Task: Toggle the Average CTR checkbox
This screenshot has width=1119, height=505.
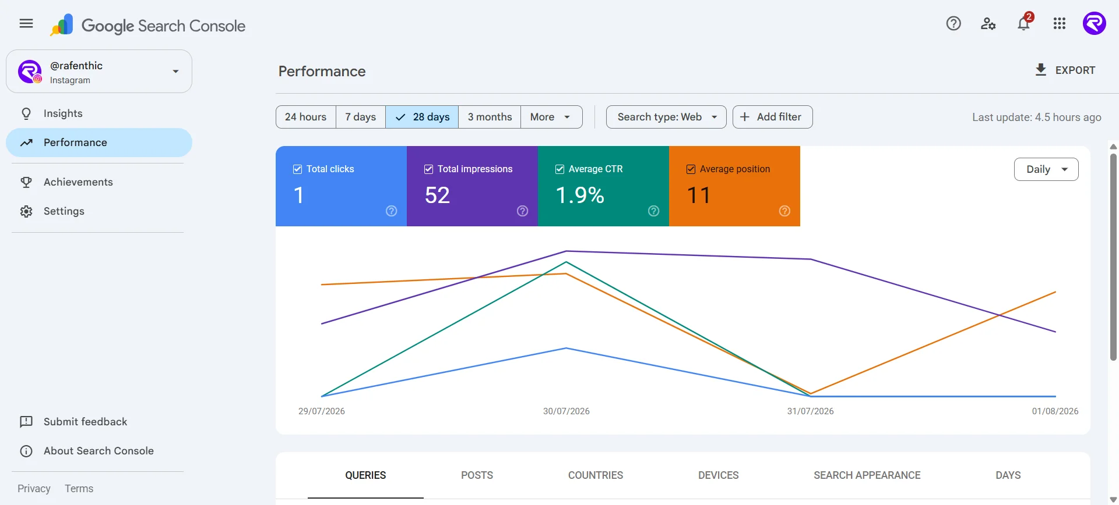Action: click(x=560, y=169)
